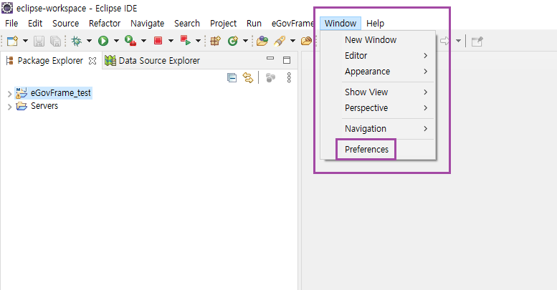Select the Servers folder
The width and height of the screenshot is (557, 290).
click(x=44, y=106)
